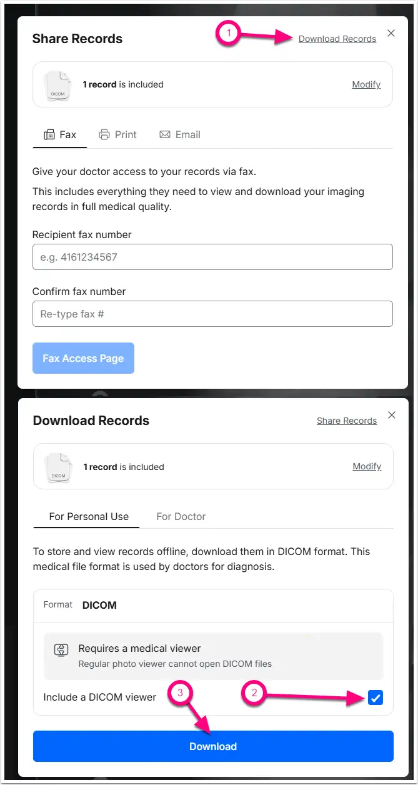Open the Share Records link
This screenshot has height=785, width=418.
point(347,421)
